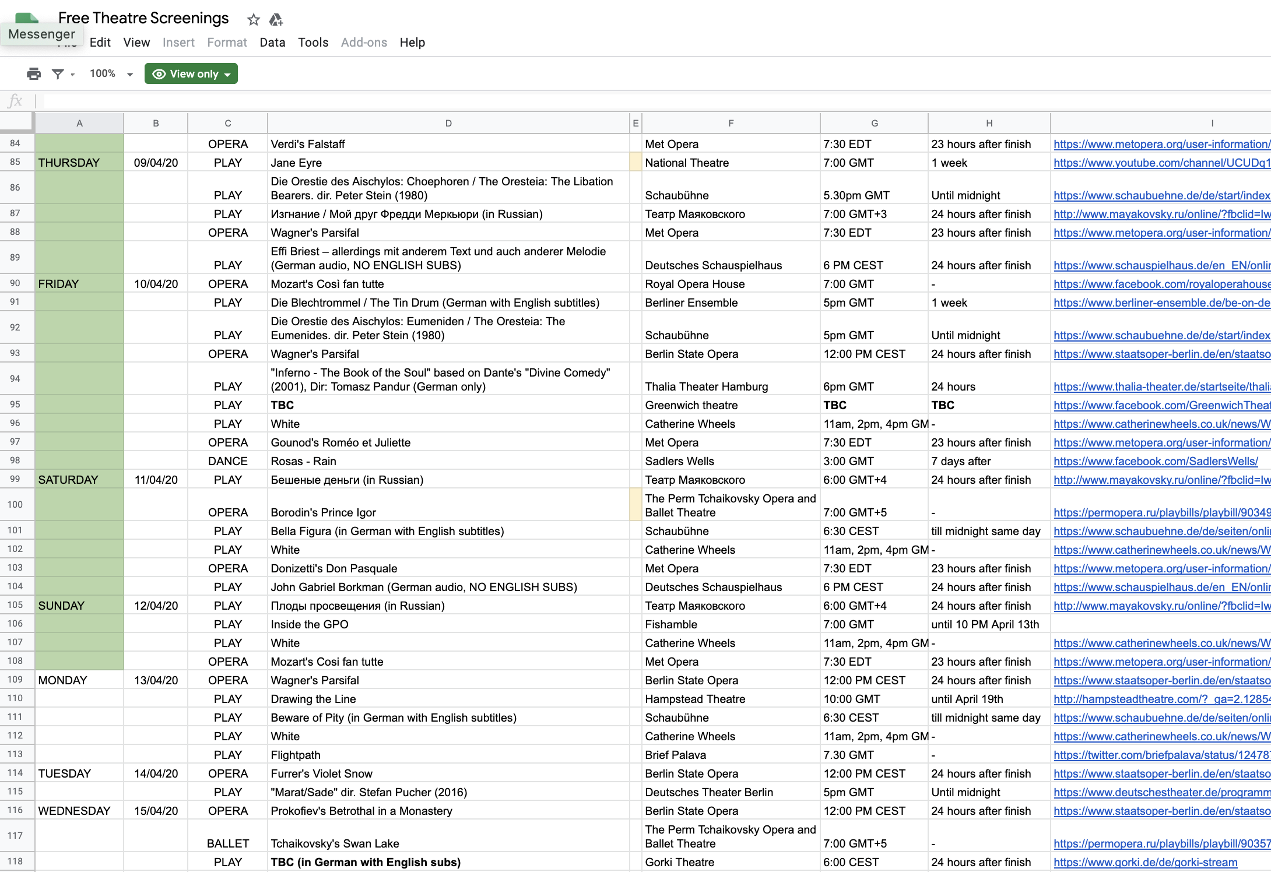The image size is (1271, 872).
Task: Open the Sadlers Wells Facebook link
Action: click(x=1156, y=461)
